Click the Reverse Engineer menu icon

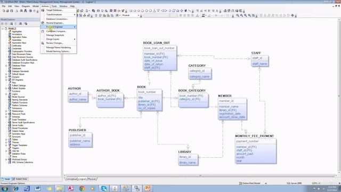43,22
